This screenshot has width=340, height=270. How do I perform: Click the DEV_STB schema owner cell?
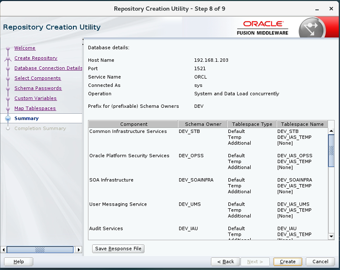[189, 131]
